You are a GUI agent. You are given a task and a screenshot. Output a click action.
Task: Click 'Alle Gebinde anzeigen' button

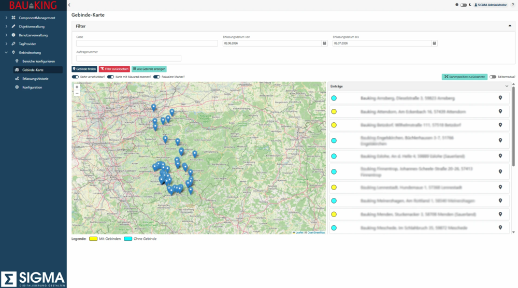tap(149, 69)
